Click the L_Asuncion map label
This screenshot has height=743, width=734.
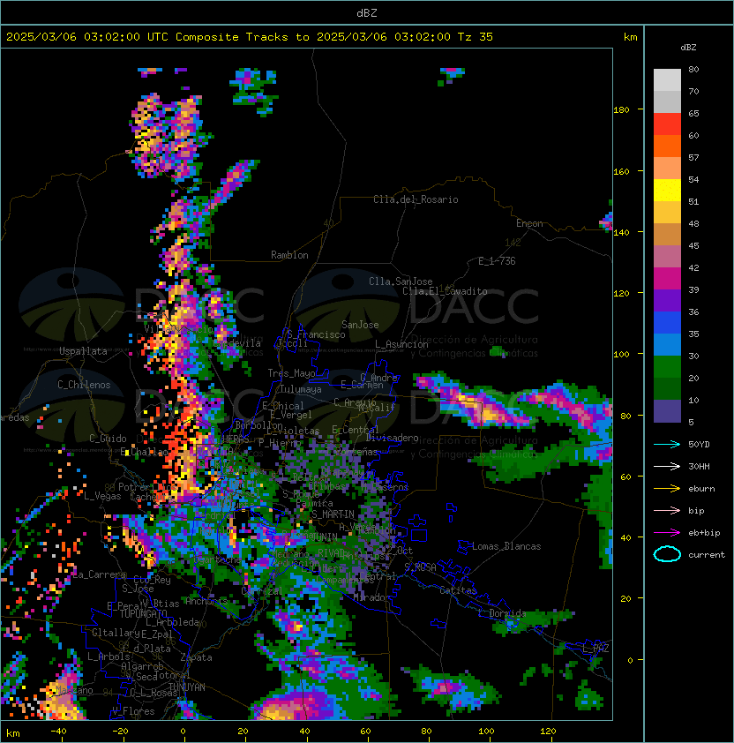pos(401,344)
